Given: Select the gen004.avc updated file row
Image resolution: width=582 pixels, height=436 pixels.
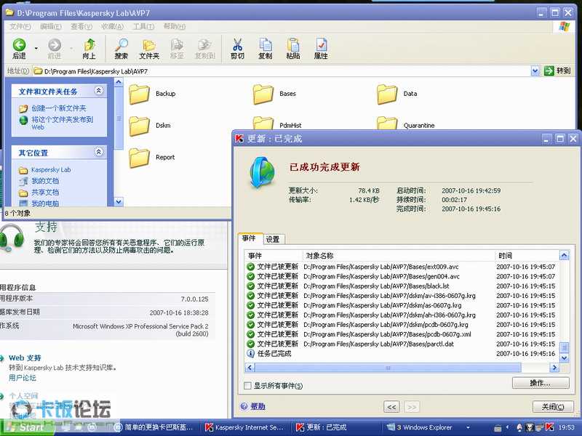Looking at the screenshot, I should pyautogui.click(x=402, y=276).
